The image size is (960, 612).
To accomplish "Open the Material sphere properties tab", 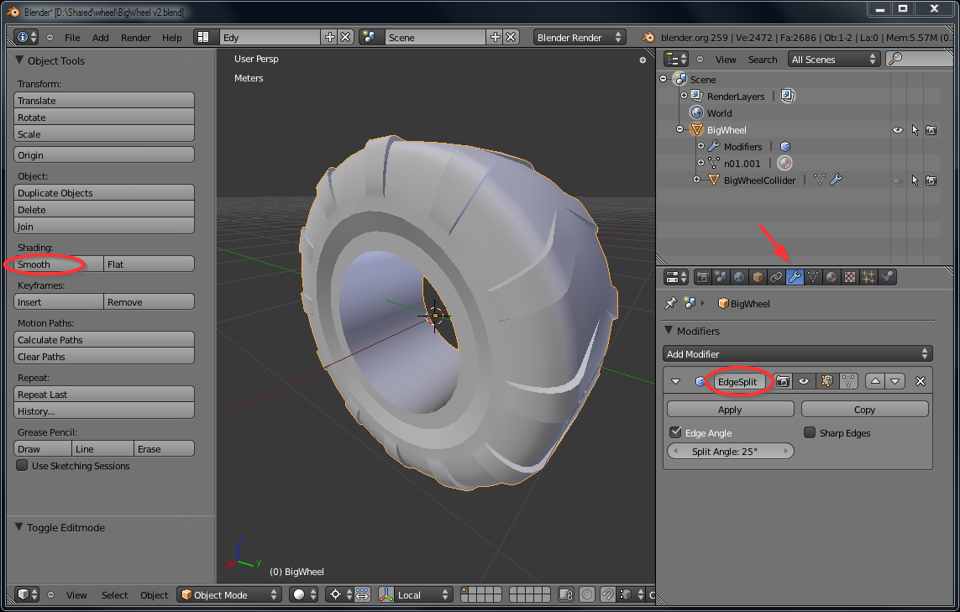I will (x=831, y=277).
